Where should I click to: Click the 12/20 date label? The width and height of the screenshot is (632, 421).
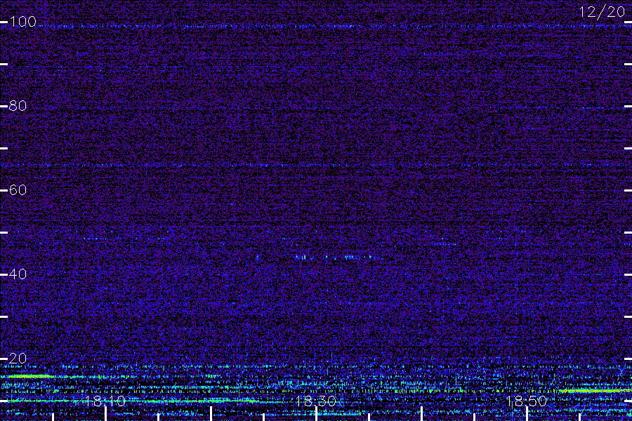pyautogui.click(x=603, y=12)
